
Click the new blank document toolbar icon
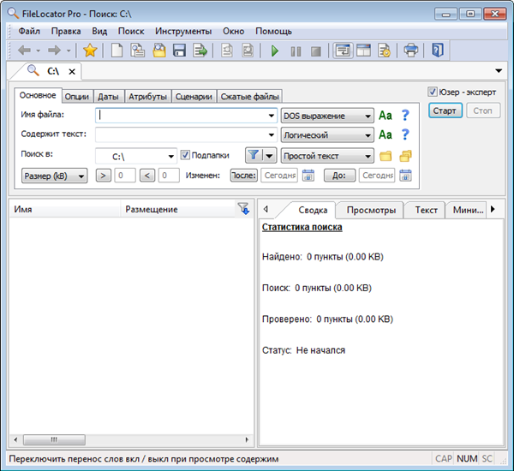click(x=117, y=51)
